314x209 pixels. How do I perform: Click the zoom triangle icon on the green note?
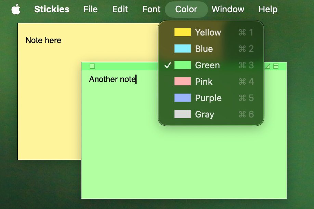[x=268, y=66]
